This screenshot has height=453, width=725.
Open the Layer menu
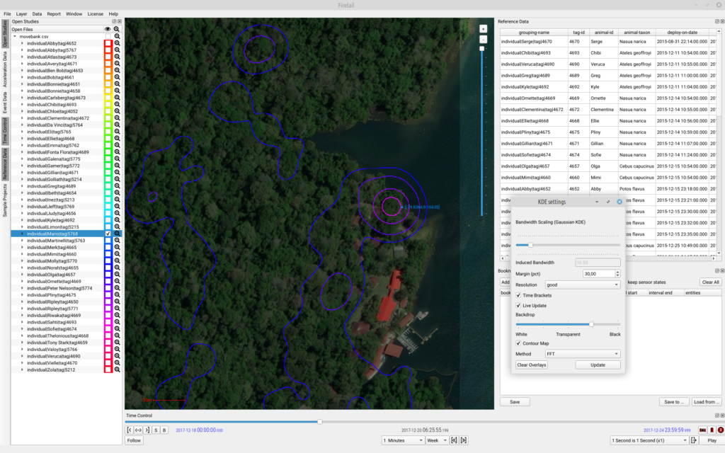point(21,14)
